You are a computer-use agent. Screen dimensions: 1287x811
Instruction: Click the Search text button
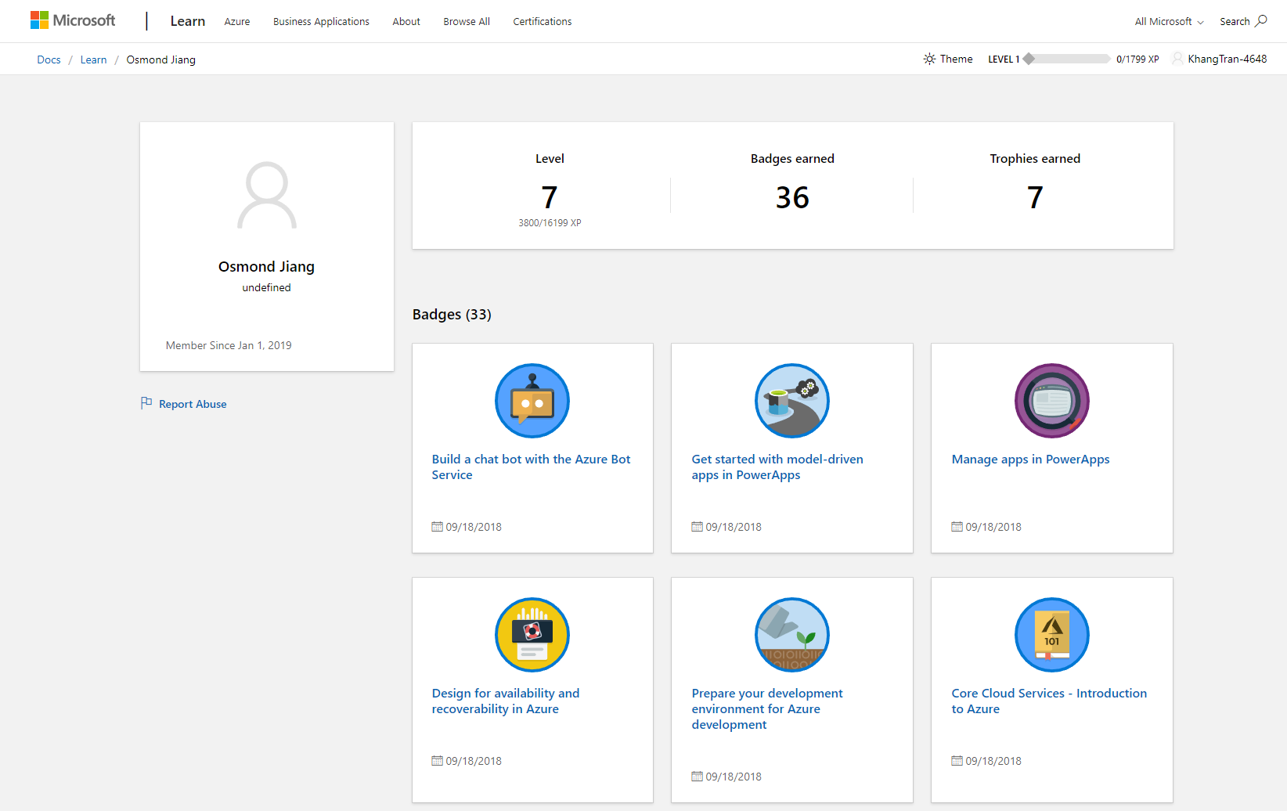coord(1235,21)
